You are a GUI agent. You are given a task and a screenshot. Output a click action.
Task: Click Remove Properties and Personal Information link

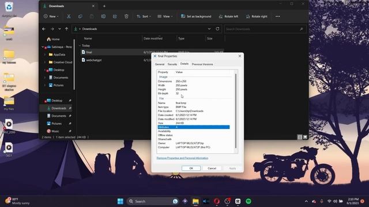182,158
